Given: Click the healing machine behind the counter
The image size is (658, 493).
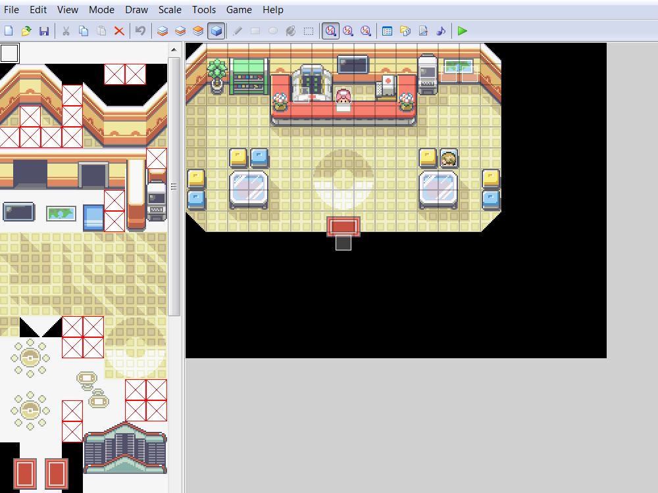Looking at the screenshot, I should coord(312,82).
